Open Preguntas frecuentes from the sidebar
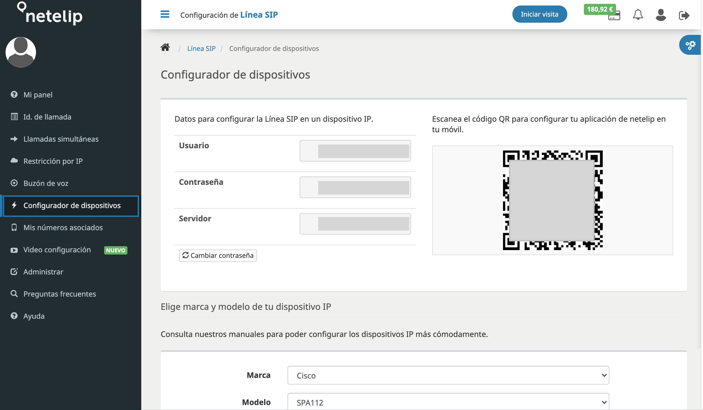The height and width of the screenshot is (410, 703). point(60,294)
